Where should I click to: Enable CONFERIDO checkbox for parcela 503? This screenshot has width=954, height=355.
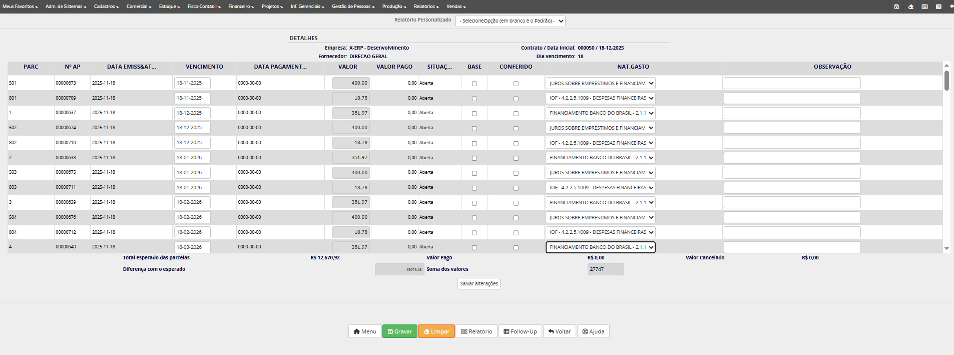pyautogui.click(x=516, y=173)
